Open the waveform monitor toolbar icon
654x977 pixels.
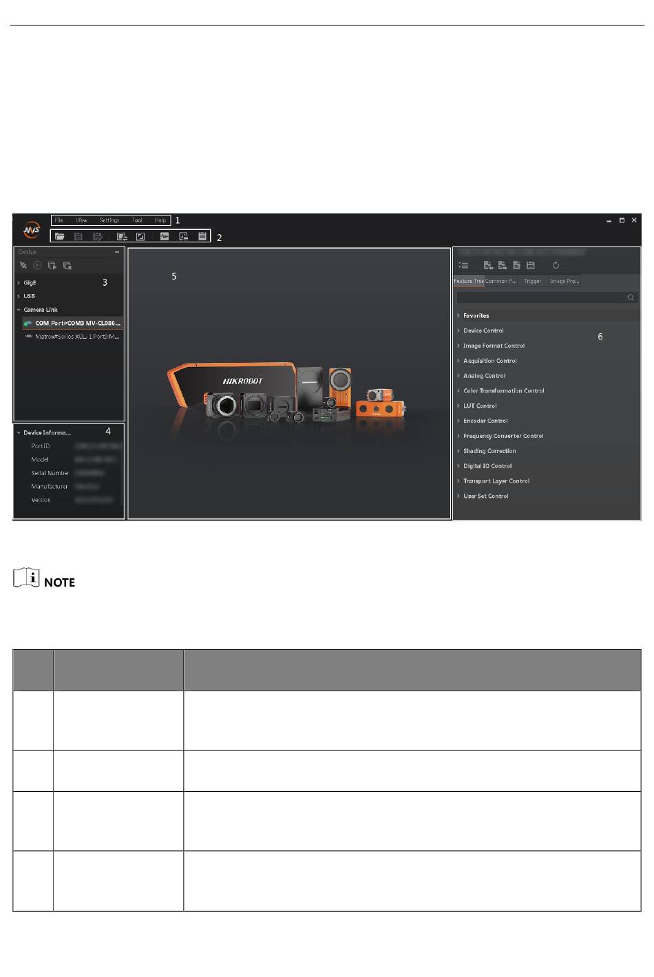[x=165, y=236]
